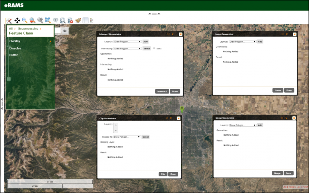Click the database remove icon

click(x=70, y=21)
